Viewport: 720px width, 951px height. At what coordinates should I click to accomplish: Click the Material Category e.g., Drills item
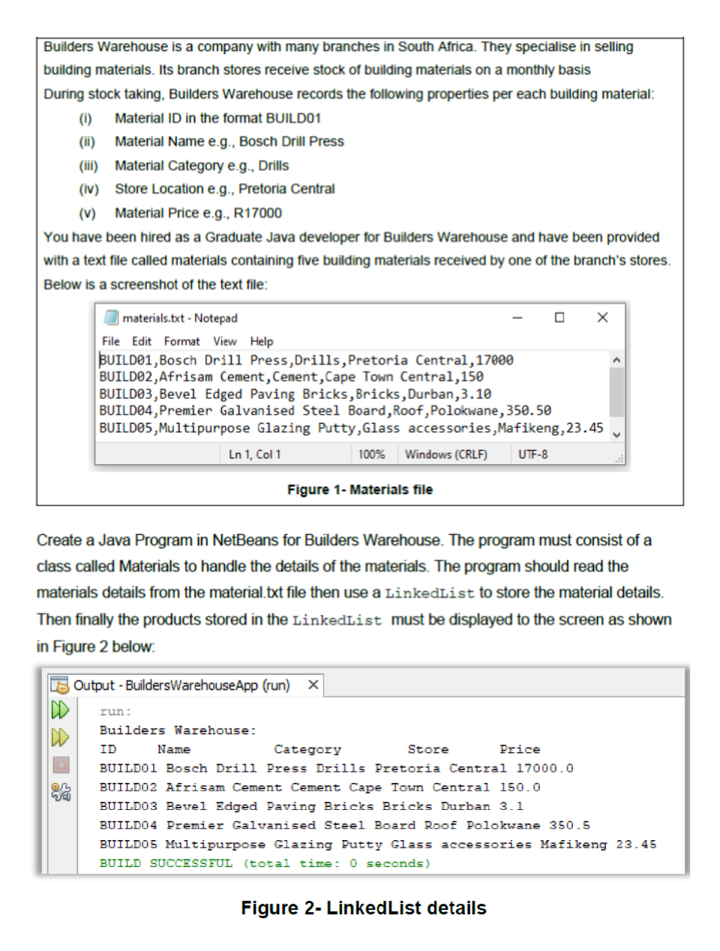[202, 165]
